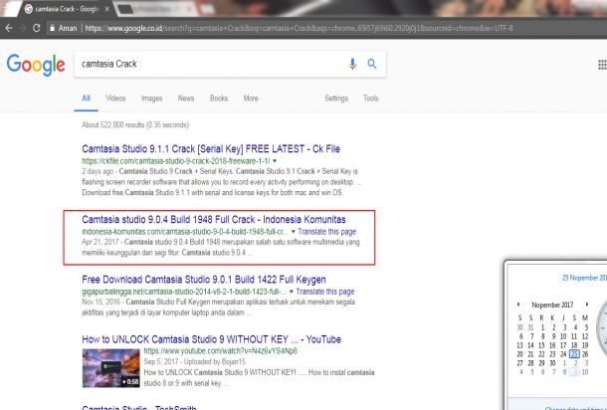Select day 15 in the calendar
The height and width of the screenshot is (410, 607).
pos(542,345)
